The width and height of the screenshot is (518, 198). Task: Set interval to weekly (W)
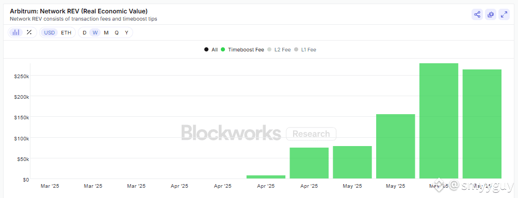pyautogui.click(x=95, y=32)
